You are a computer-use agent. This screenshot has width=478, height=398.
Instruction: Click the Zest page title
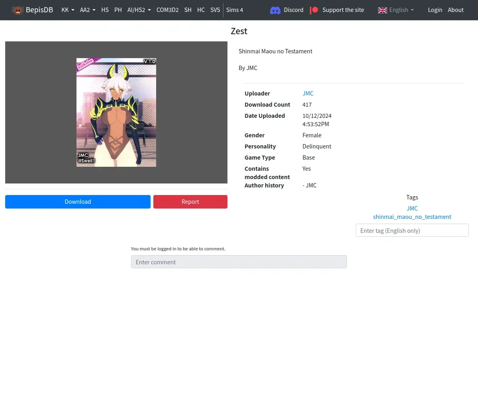pyautogui.click(x=239, y=31)
